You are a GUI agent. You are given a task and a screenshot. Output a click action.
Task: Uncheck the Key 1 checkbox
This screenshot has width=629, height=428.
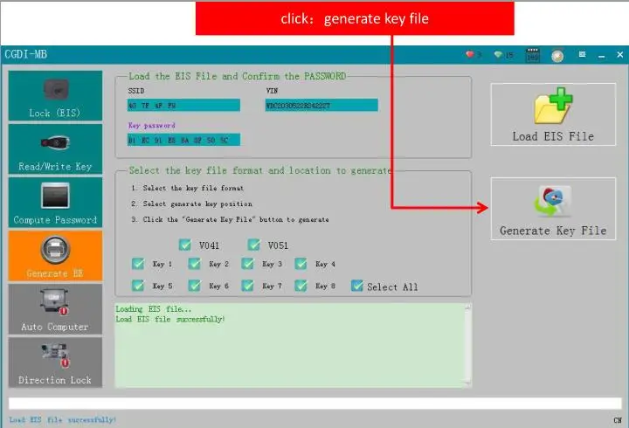point(138,264)
